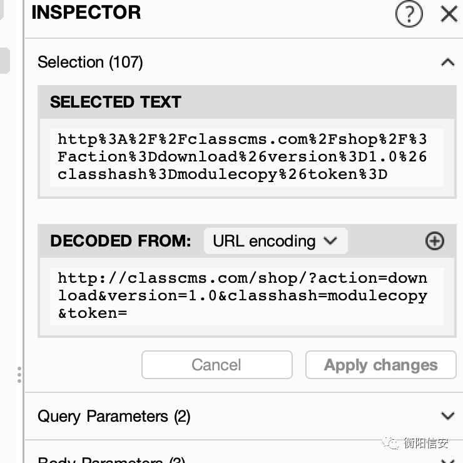The width and height of the screenshot is (463, 463).
Task: Click the INSPECTOR panel title
Action: click(86, 13)
